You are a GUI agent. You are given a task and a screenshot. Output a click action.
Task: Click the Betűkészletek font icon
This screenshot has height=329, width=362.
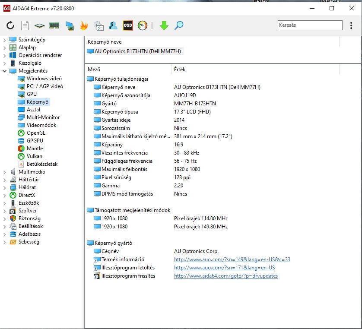21,164
